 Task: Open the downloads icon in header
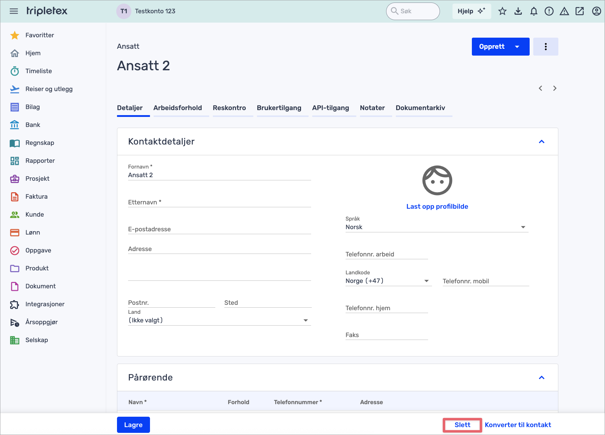[518, 11]
